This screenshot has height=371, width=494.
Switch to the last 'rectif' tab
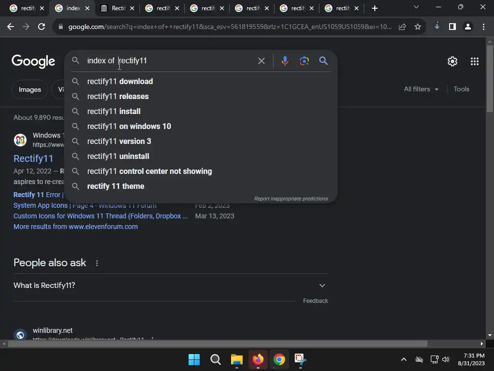[342, 9]
